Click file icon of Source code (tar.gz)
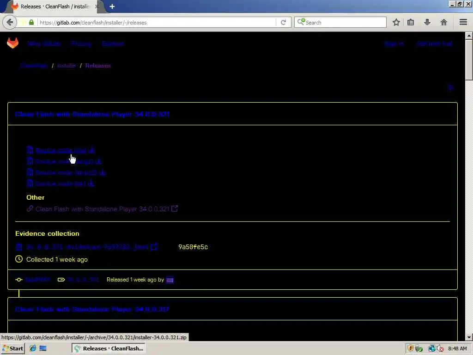Viewport: 473px width, 355px height. [30, 161]
